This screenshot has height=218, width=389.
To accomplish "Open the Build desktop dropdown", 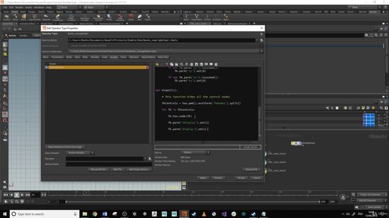I will (x=69, y=7).
